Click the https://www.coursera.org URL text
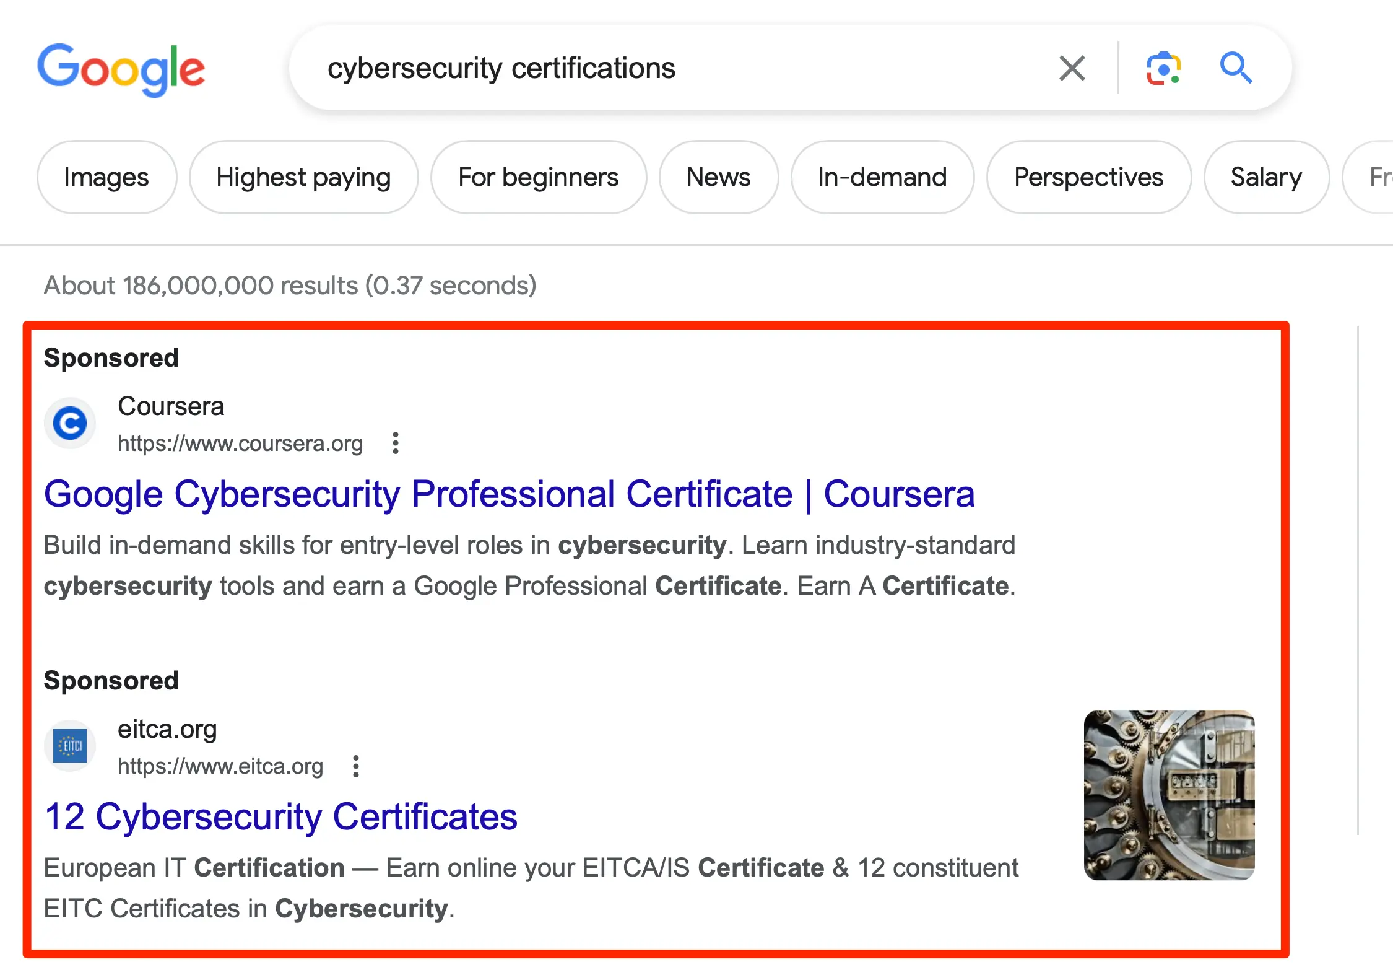The height and width of the screenshot is (975, 1393). 240,444
